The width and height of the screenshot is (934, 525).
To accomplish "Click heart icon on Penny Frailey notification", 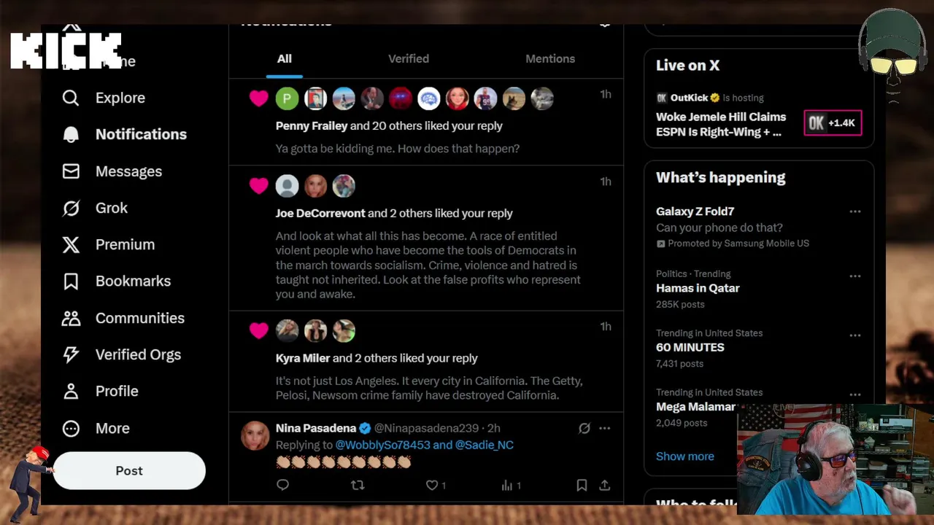I will click(x=258, y=98).
